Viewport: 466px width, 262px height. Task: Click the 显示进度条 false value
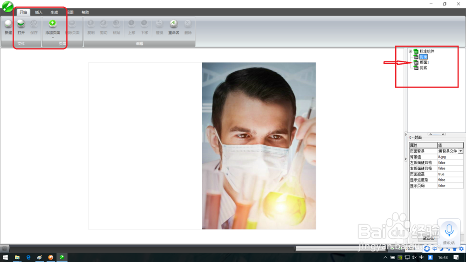coord(450,180)
